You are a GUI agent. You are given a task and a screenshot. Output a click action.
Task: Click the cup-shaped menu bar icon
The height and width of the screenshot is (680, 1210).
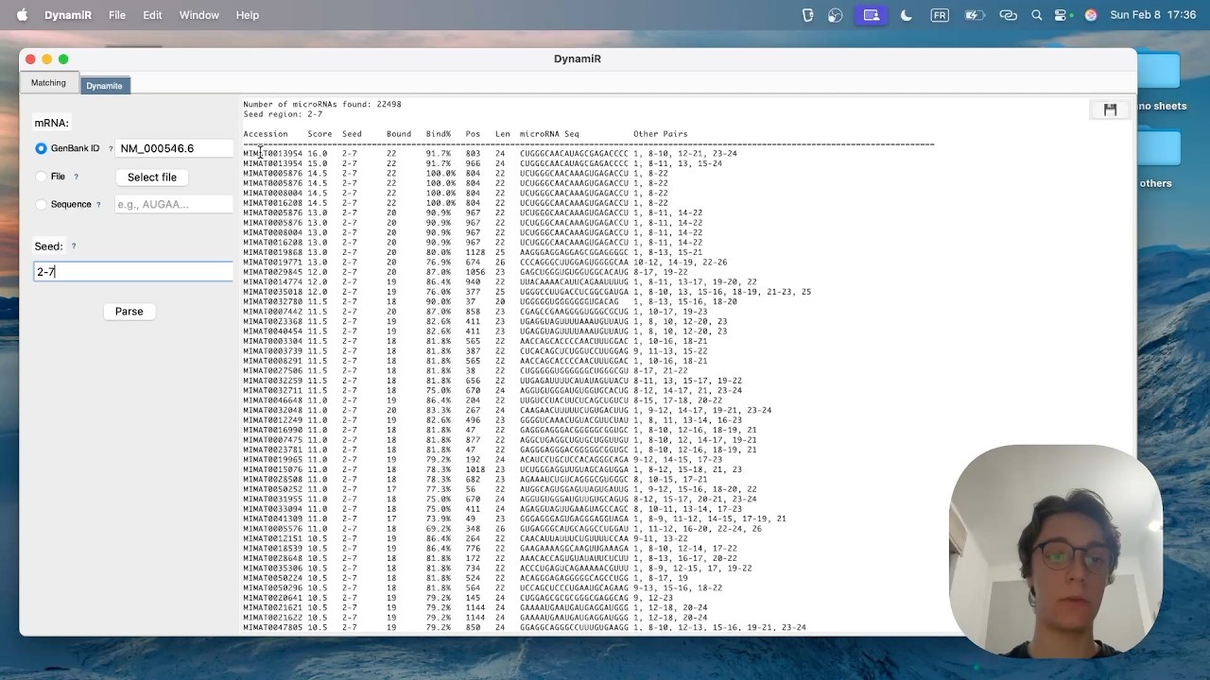[808, 15]
